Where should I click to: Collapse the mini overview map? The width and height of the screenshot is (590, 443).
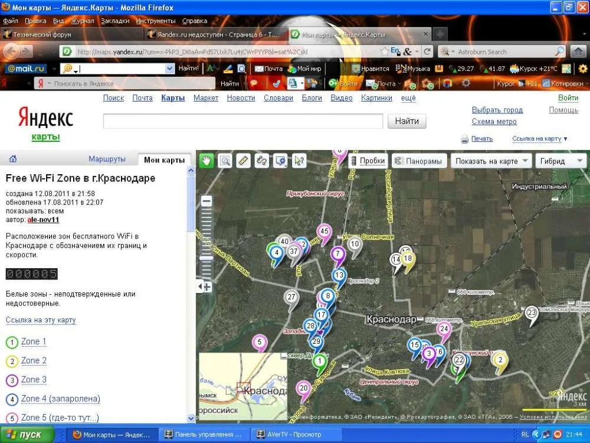point(284,356)
